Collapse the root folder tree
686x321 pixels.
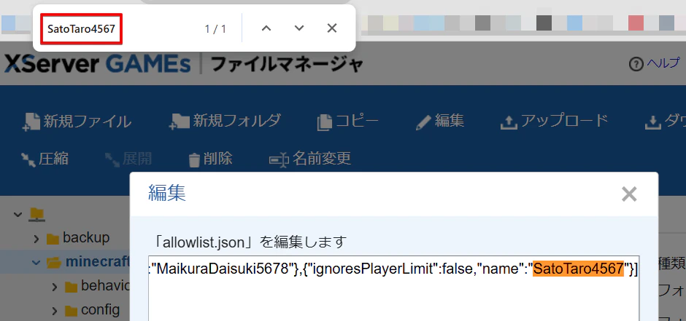18,214
